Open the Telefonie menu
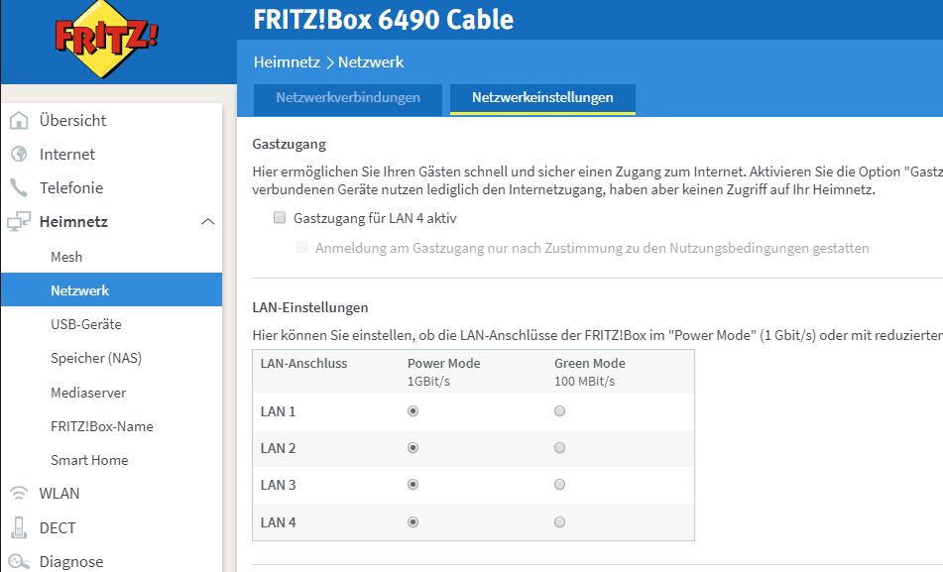This screenshot has height=572, width=943. point(71,187)
